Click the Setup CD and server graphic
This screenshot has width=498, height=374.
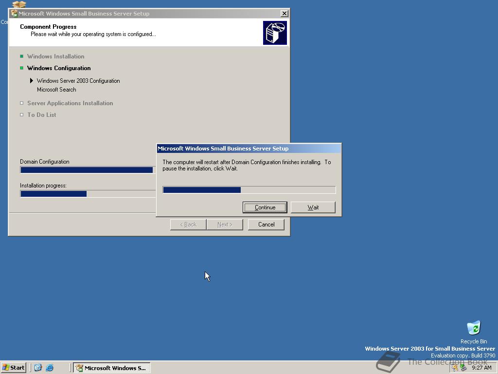point(275,33)
